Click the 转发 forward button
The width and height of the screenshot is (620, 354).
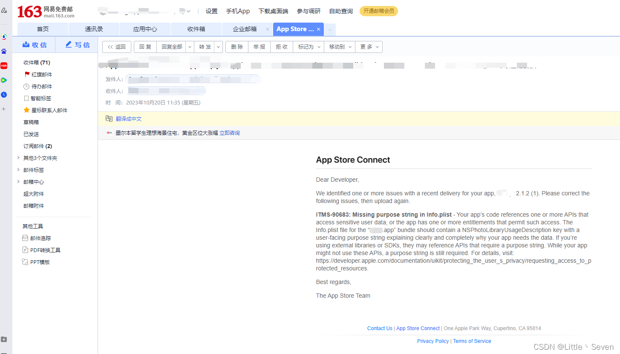point(205,47)
